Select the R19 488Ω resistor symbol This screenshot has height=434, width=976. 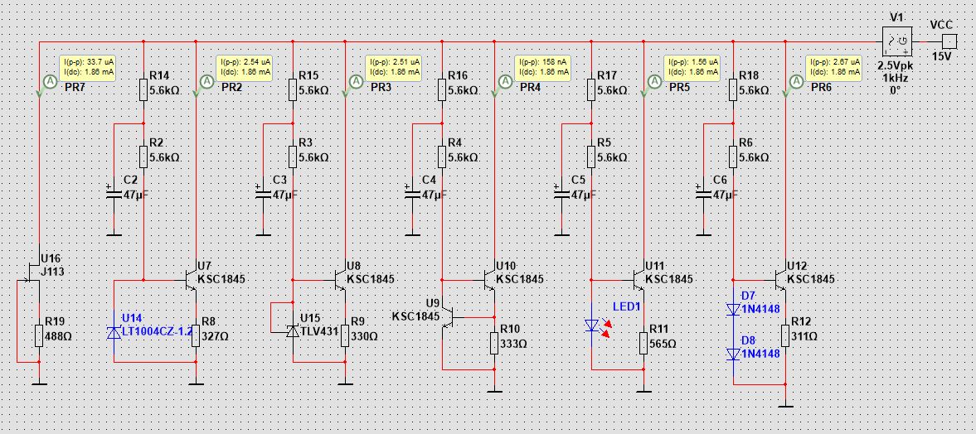pos(39,335)
